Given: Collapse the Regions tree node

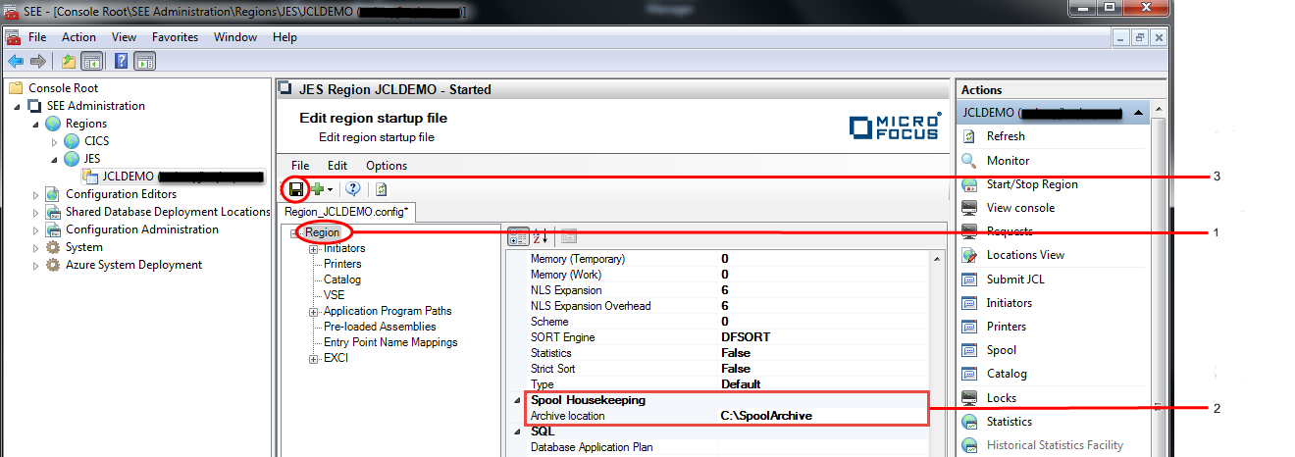Looking at the screenshot, I should pyautogui.click(x=37, y=124).
